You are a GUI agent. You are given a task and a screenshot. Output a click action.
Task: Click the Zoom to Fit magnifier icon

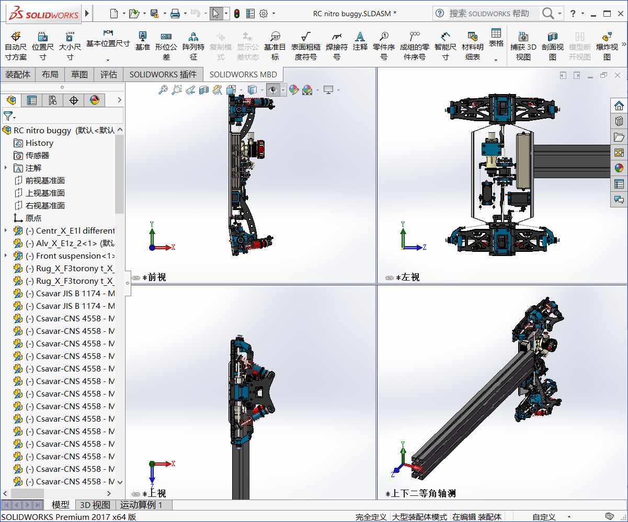163,90
